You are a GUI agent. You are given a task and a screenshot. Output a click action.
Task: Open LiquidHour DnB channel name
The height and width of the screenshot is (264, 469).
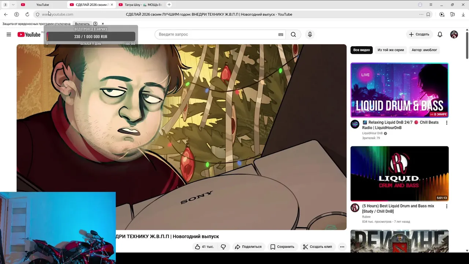[x=372, y=133]
